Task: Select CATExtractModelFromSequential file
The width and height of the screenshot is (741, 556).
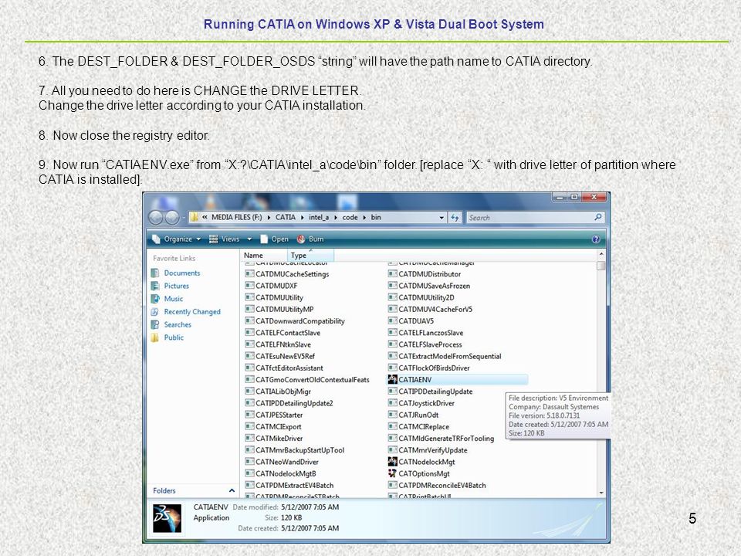Action: [450, 356]
